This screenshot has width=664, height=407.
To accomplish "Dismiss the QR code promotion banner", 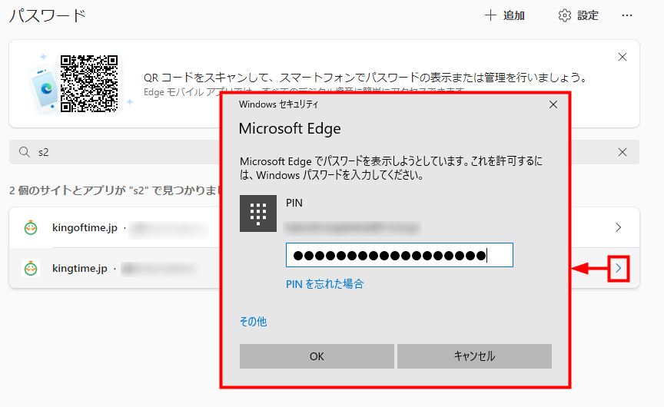I will tap(622, 57).
